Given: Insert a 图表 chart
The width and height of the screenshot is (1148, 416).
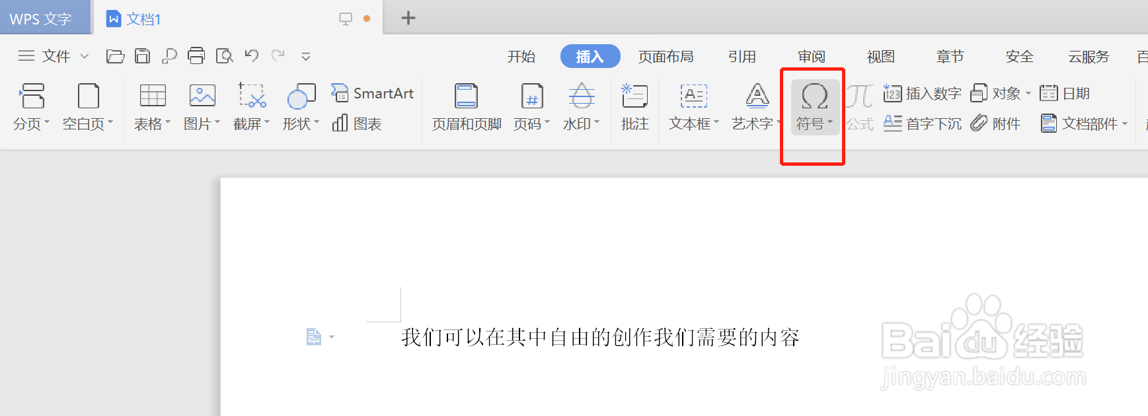Looking at the screenshot, I should (x=357, y=123).
